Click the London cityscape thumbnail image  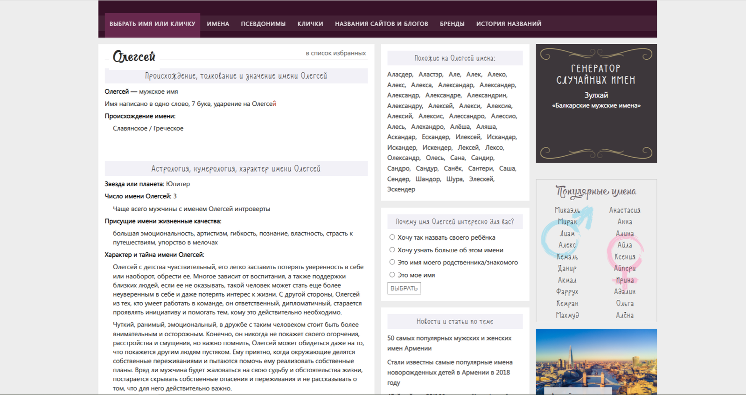pos(596,362)
